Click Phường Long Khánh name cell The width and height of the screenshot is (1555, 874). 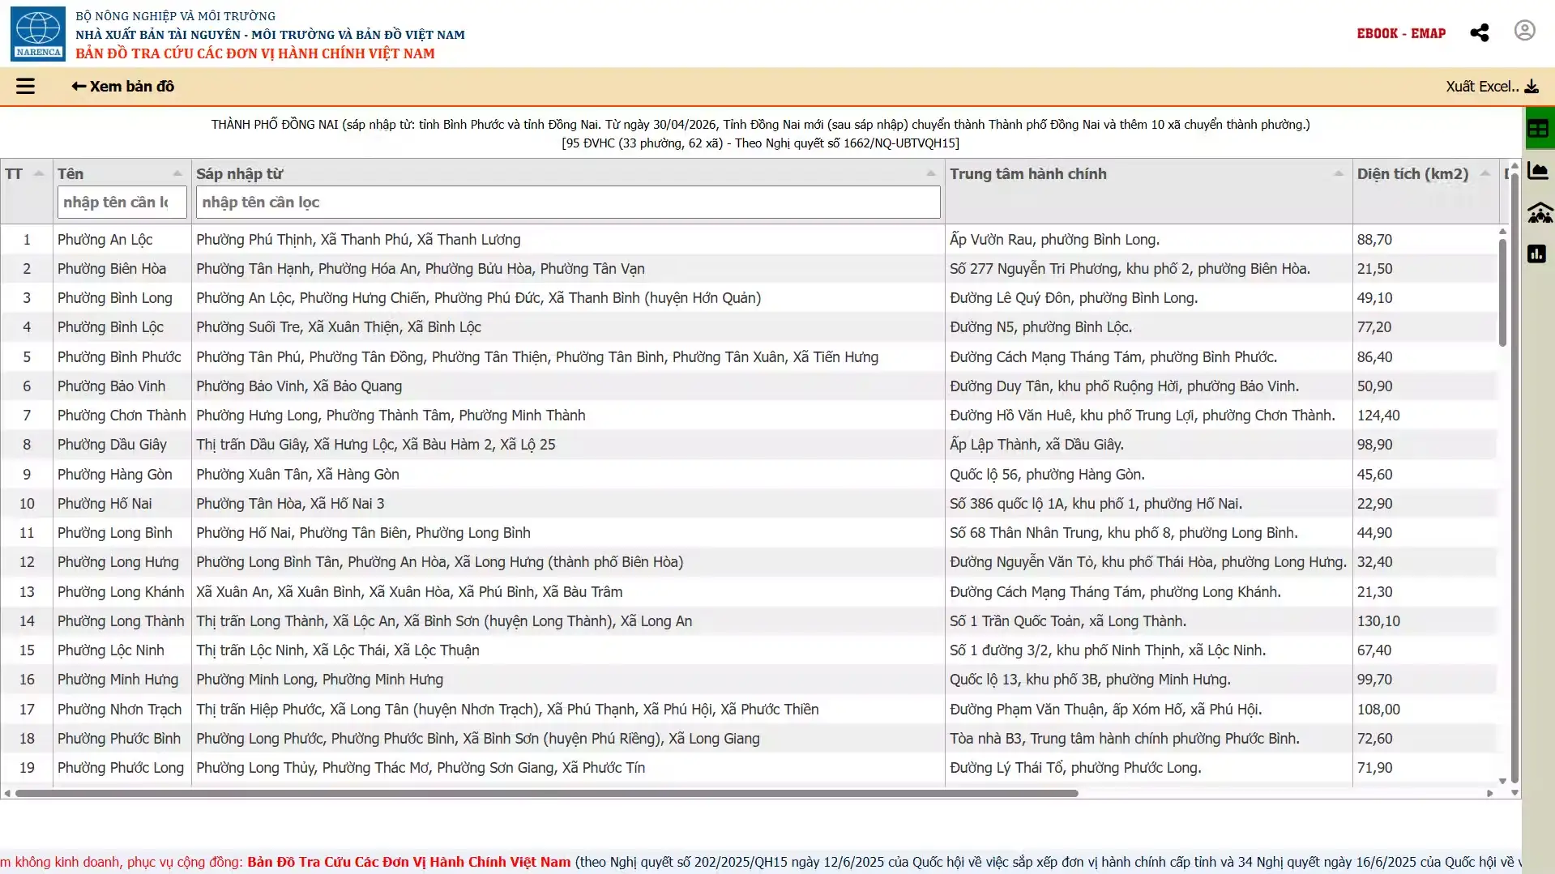(x=121, y=592)
